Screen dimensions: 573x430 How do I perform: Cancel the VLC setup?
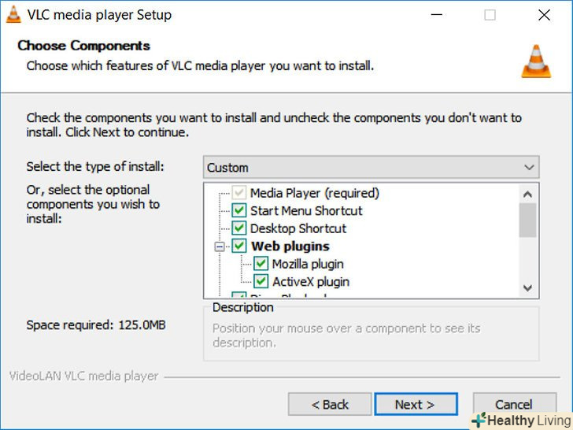click(x=513, y=405)
